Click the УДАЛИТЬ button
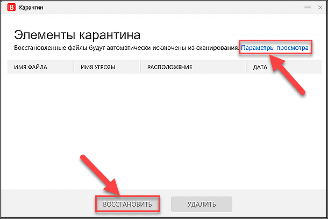The image size is (328, 219). coord(202,204)
